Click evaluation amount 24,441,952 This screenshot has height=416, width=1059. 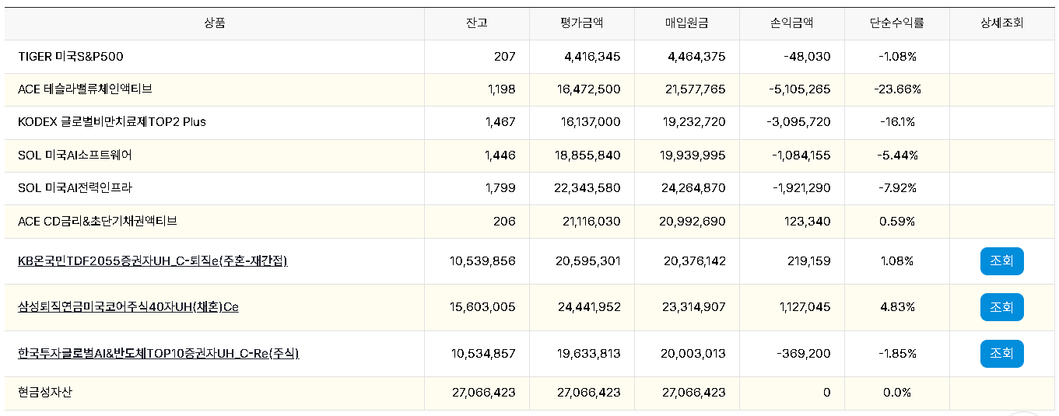589,307
